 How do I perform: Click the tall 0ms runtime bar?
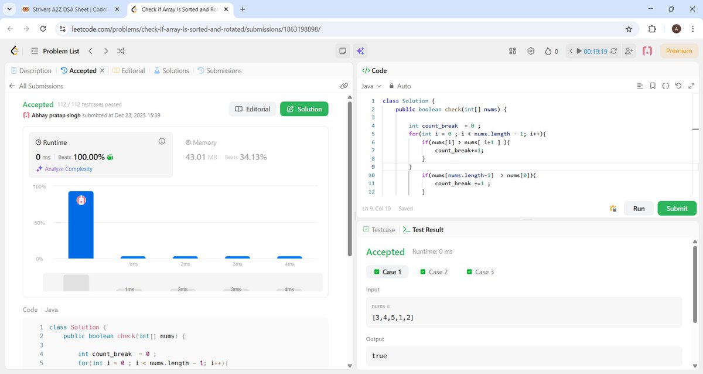pyautogui.click(x=81, y=225)
